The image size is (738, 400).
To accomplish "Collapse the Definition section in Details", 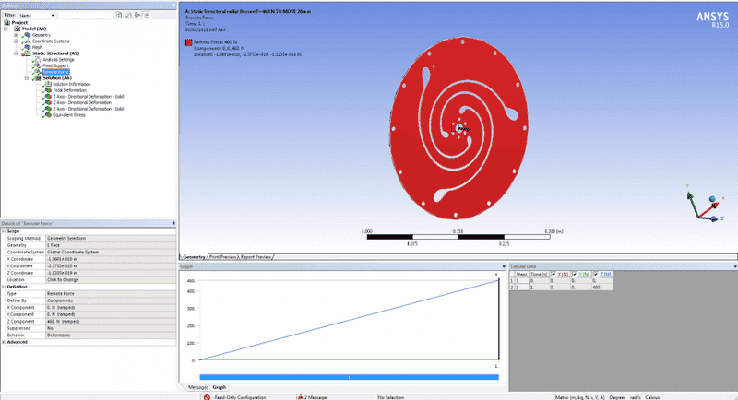I will tap(4, 287).
